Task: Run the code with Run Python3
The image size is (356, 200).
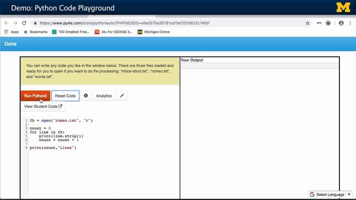Action: pyautogui.click(x=36, y=96)
